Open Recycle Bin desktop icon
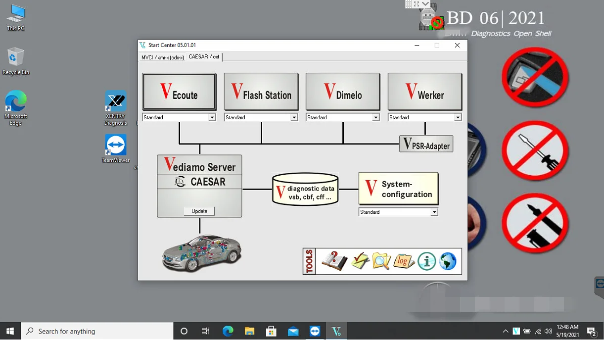The height and width of the screenshot is (340, 604). click(16, 61)
